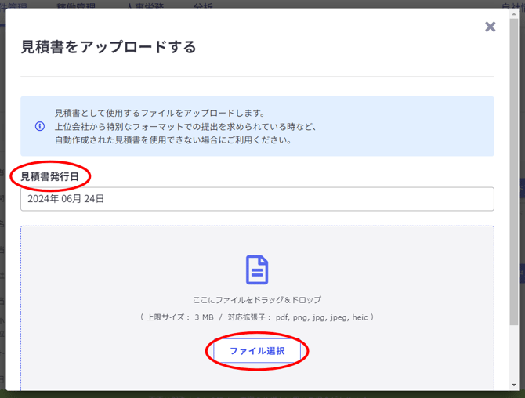525x398 pixels.
Task: Close the upload dialog with the X
Action: point(490,27)
